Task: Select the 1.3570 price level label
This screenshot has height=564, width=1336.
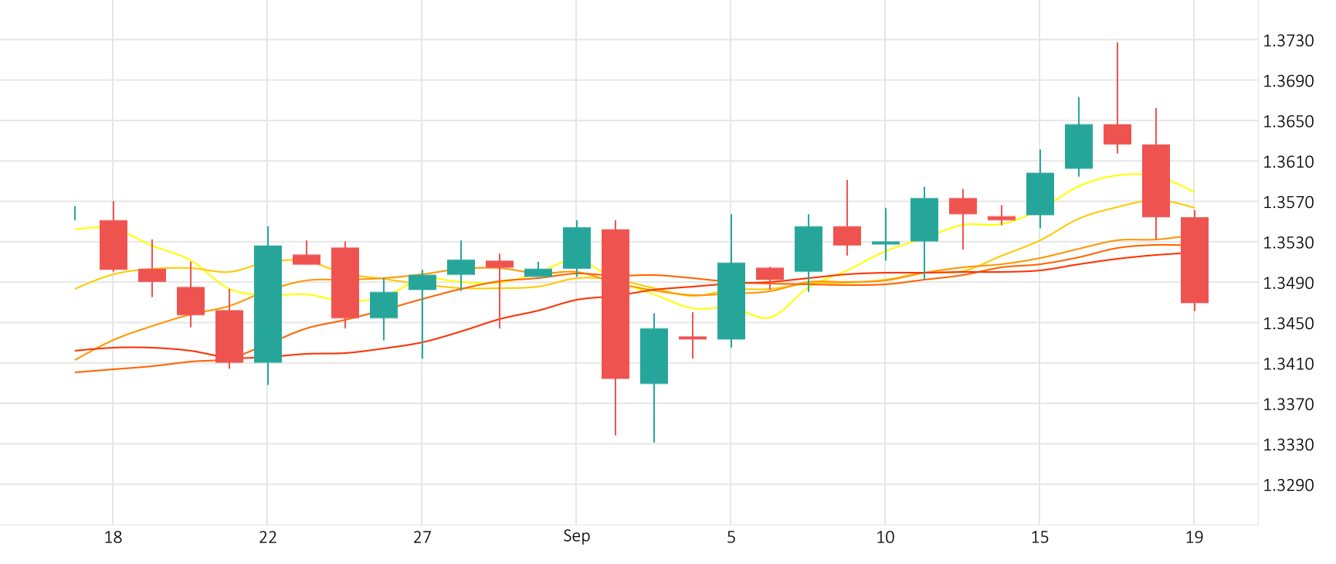Action: (1287, 202)
